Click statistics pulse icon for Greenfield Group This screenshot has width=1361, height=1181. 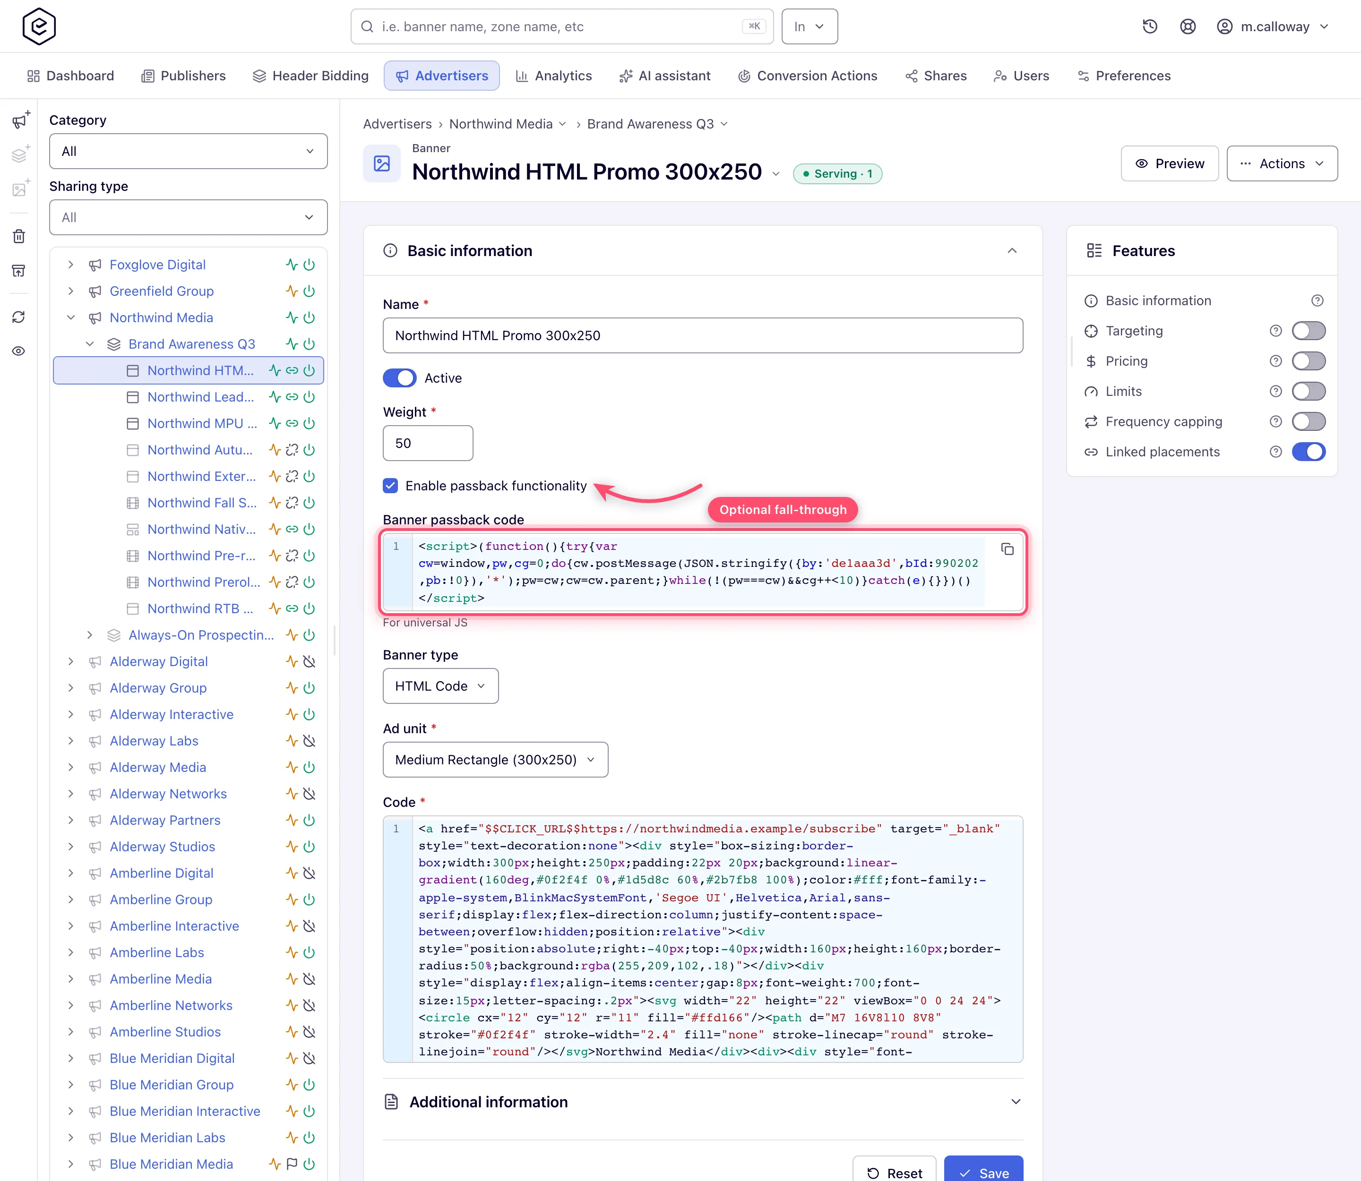[292, 291]
